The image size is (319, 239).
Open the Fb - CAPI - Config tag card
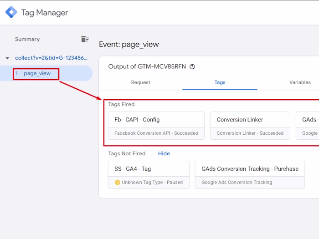tap(156, 126)
